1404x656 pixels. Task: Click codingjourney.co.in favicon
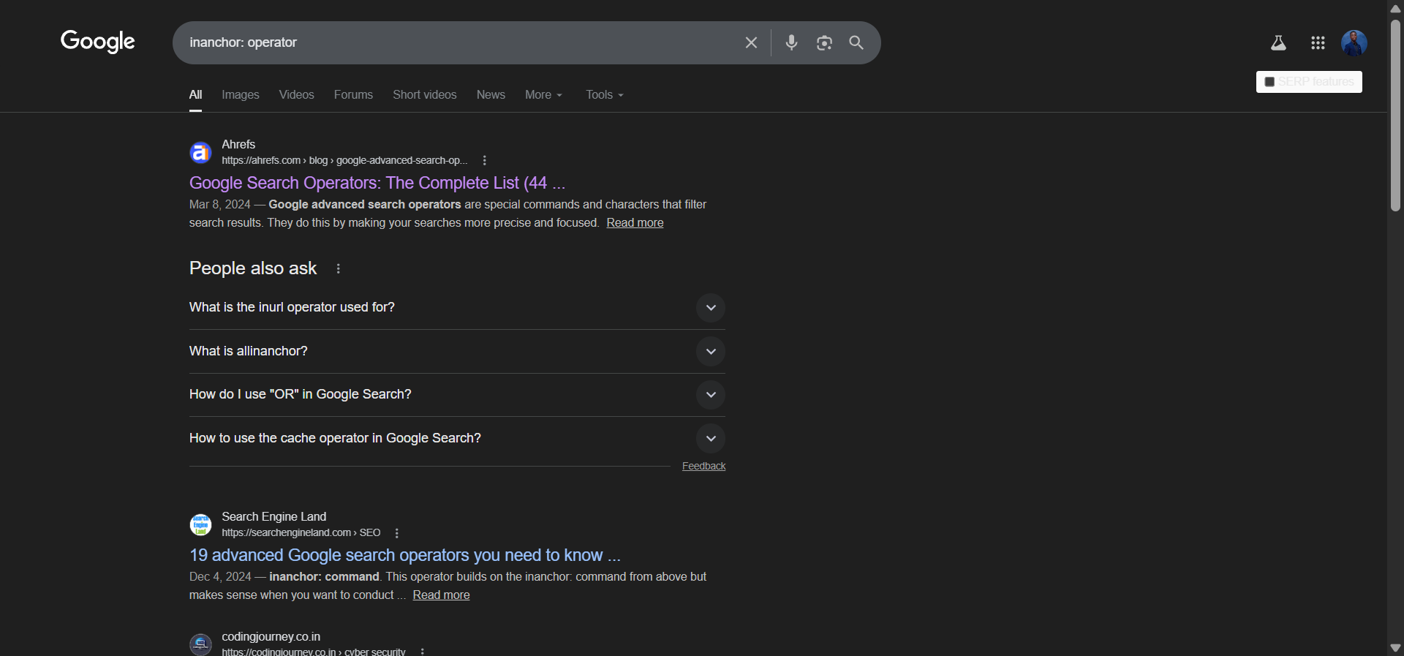pyautogui.click(x=200, y=644)
